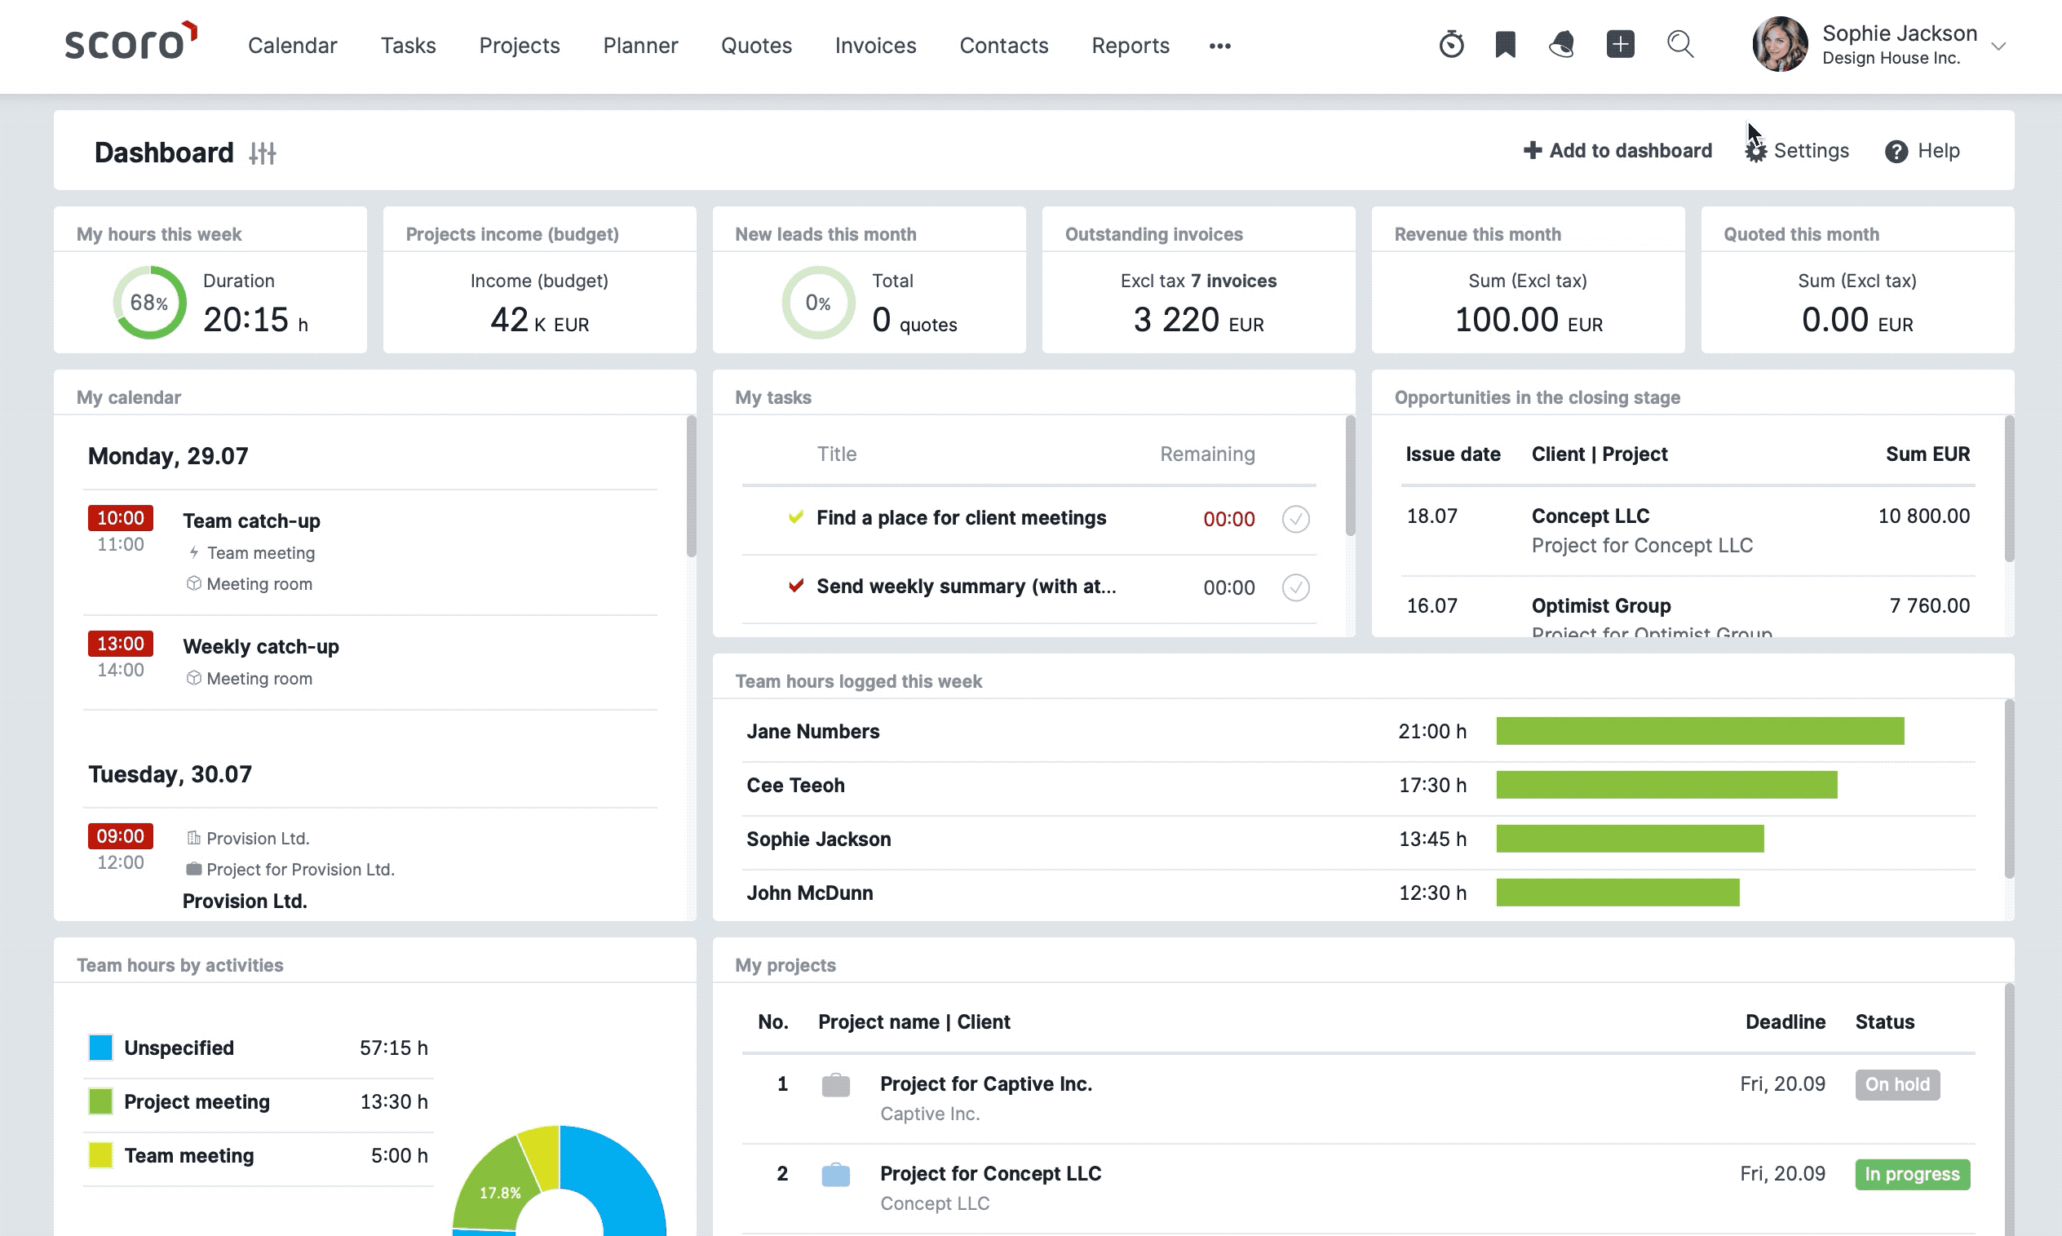This screenshot has height=1236, width=2062.
Task: Click the 10:00 time badge
Action: tap(121, 517)
